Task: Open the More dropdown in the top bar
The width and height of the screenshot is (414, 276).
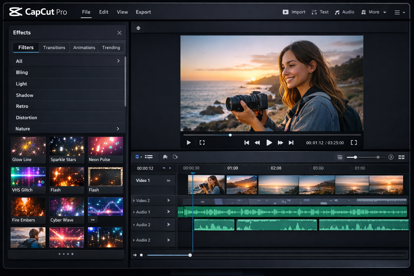Action: tap(374, 12)
